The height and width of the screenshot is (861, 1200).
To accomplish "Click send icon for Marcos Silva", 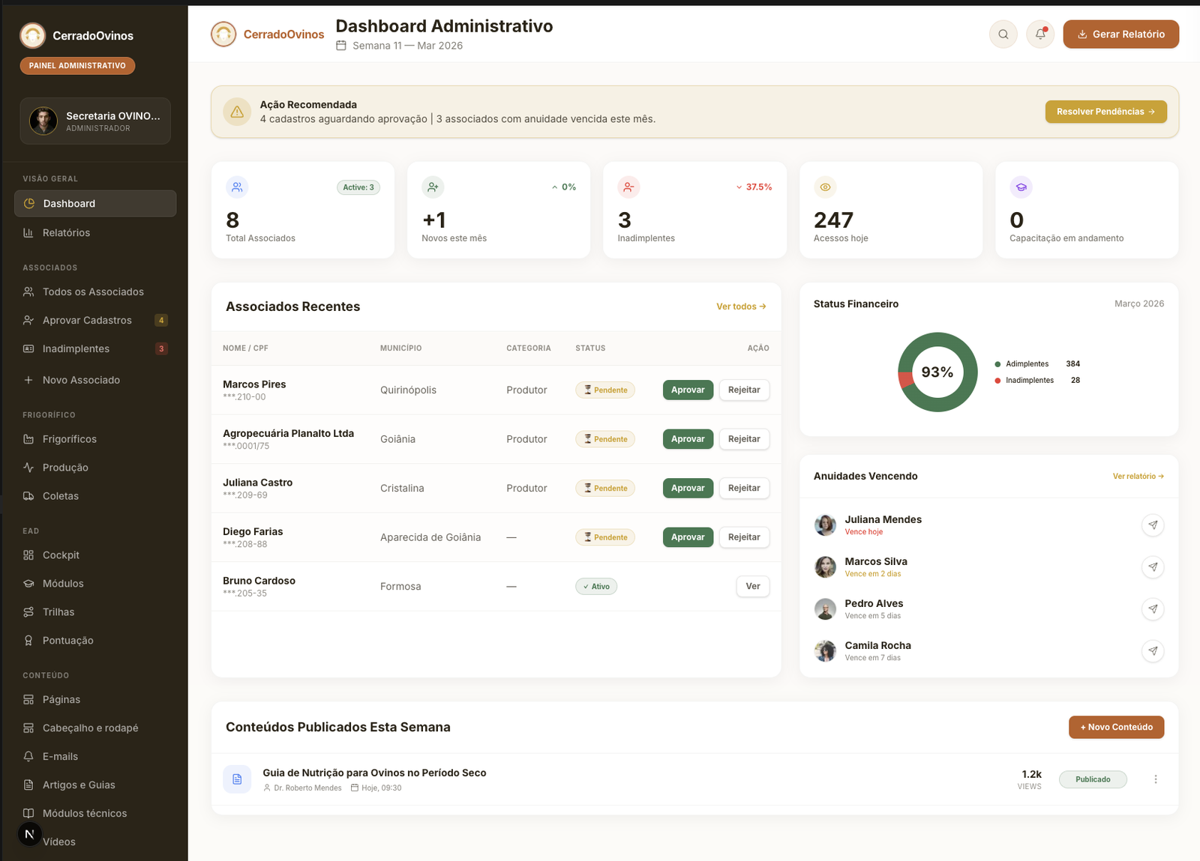I will click(x=1153, y=567).
